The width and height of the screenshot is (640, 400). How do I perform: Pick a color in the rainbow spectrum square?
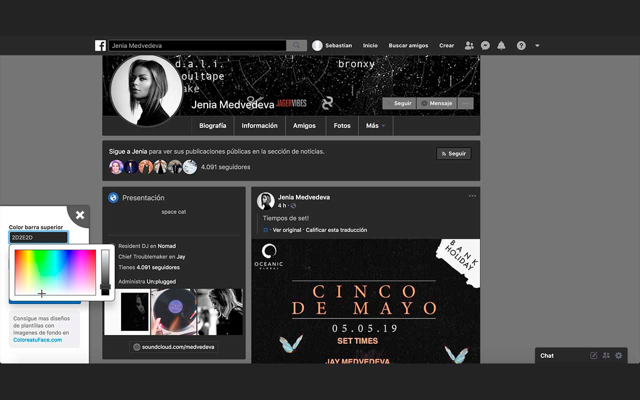pos(55,272)
